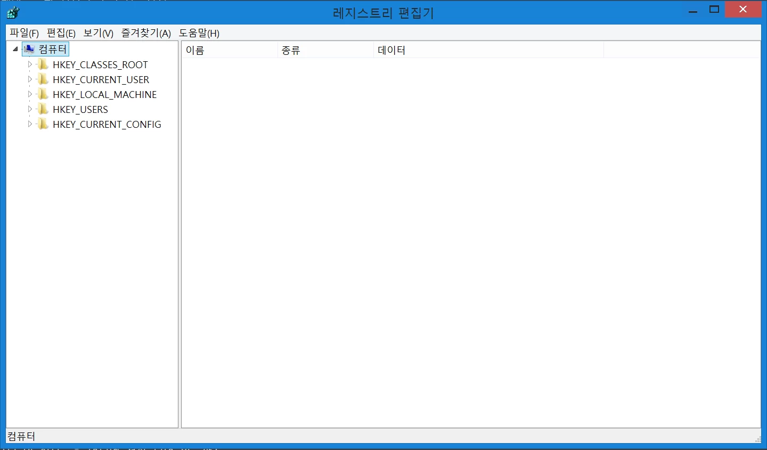Collapse the 컴퓨터 root node arrow
This screenshot has height=450, width=767.
(15, 50)
